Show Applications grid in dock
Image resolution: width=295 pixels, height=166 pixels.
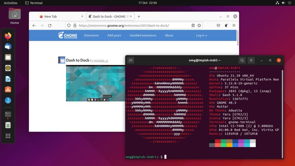pos(8,136)
